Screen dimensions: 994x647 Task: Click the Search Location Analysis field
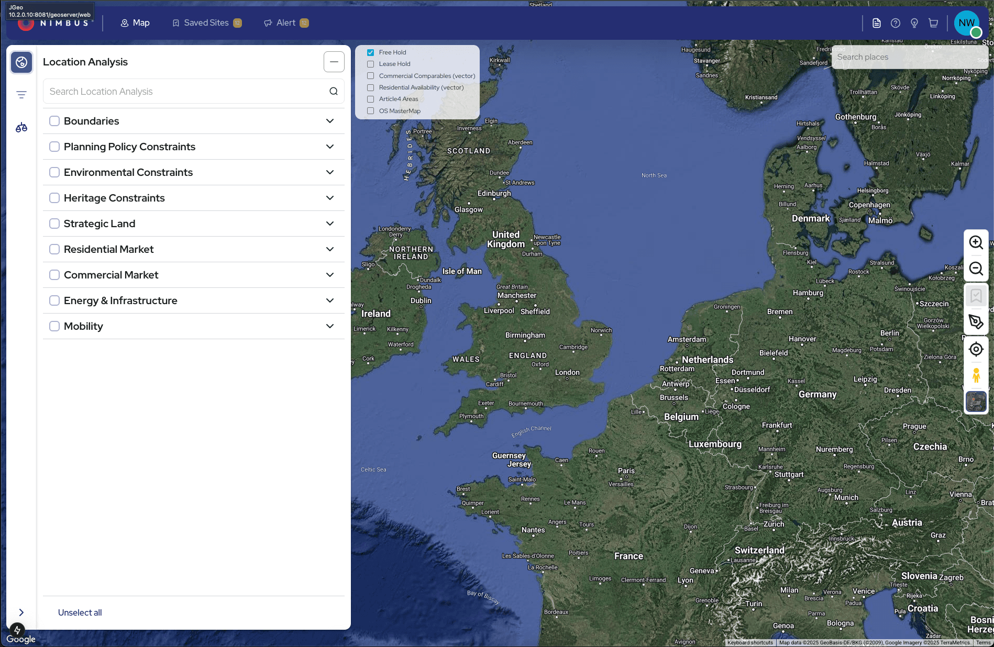(186, 92)
